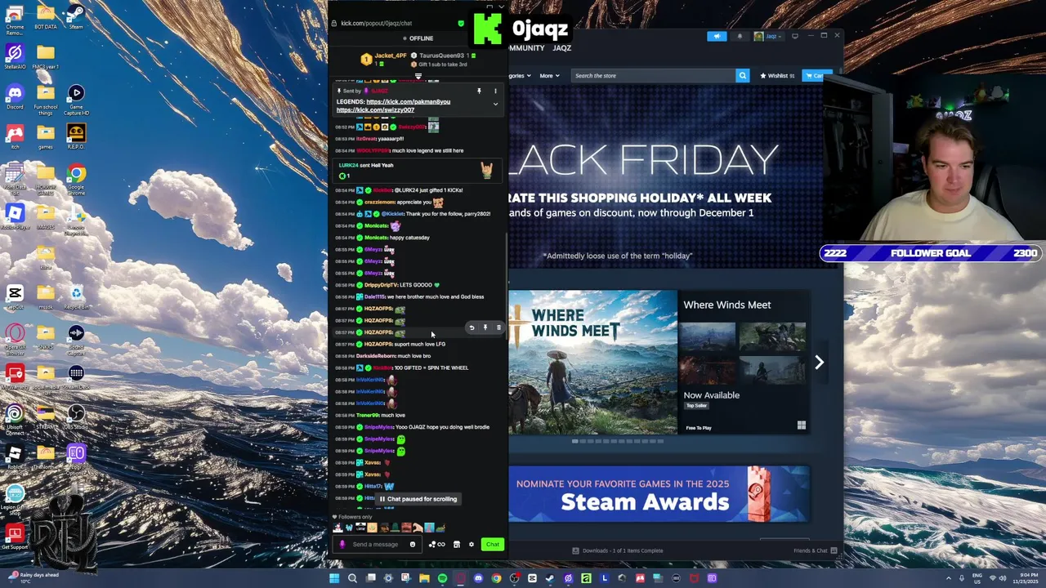Open the Steam notifications bell
Screen dimensions: 1046x588
click(740, 36)
